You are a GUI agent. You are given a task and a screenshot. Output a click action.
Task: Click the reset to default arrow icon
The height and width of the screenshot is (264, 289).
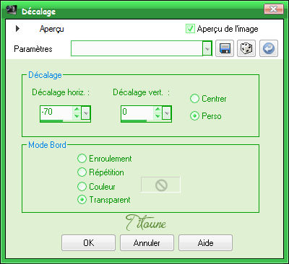(269, 48)
